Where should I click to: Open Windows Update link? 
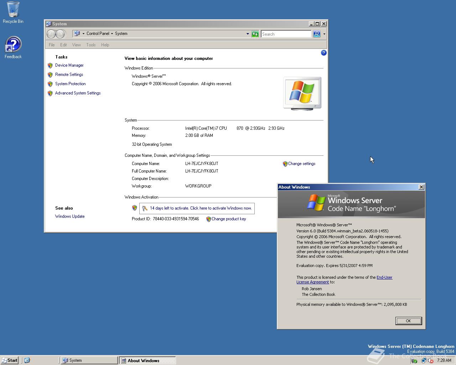point(70,216)
